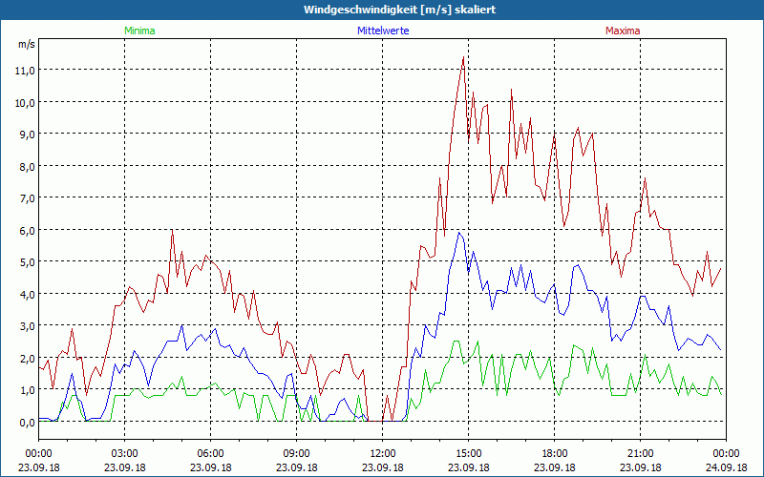Click the red Maxima legend label
This screenshot has width=764, height=477.
tap(623, 31)
